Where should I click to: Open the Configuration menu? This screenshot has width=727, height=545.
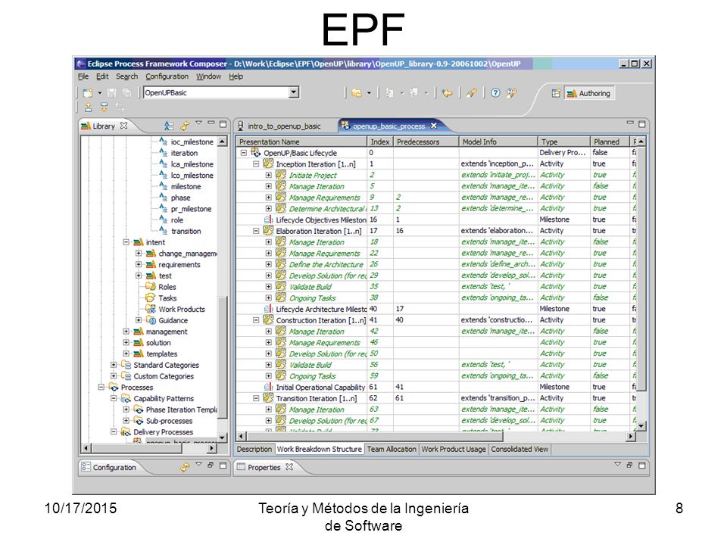click(167, 76)
